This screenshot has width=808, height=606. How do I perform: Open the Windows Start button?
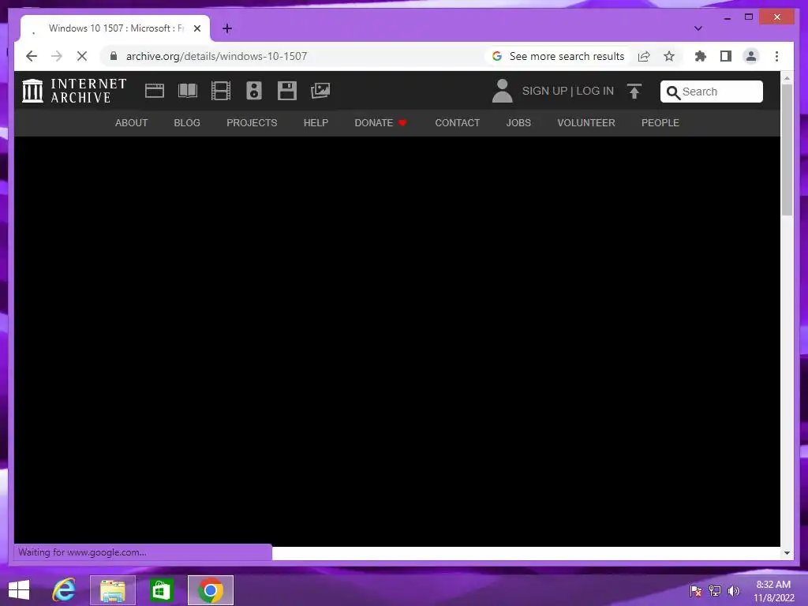[19, 590]
